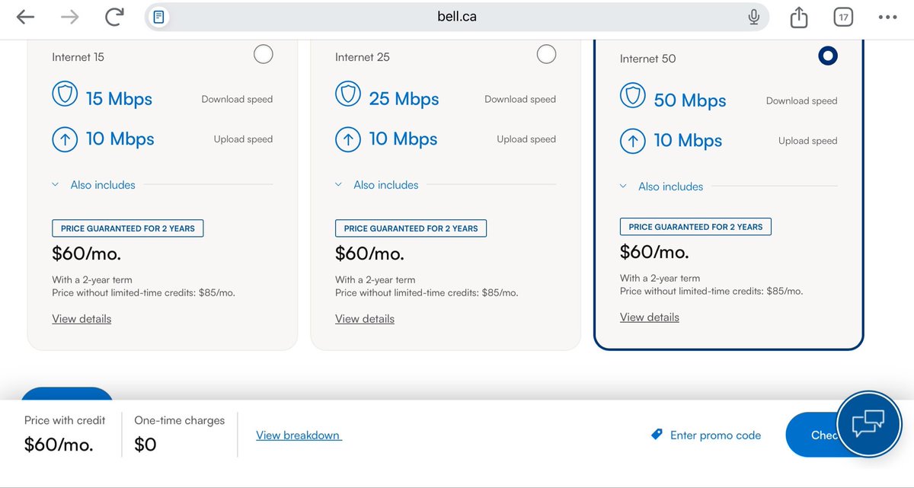
Task: Click the upload arrow icon in Internet 25
Action: tap(348, 139)
